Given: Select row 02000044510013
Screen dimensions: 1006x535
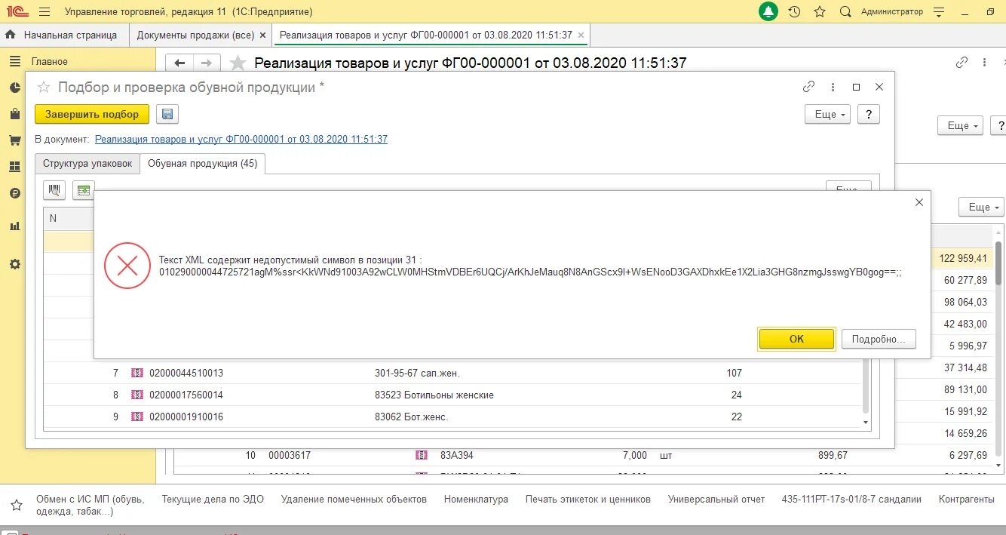Looking at the screenshot, I should point(451,373).
